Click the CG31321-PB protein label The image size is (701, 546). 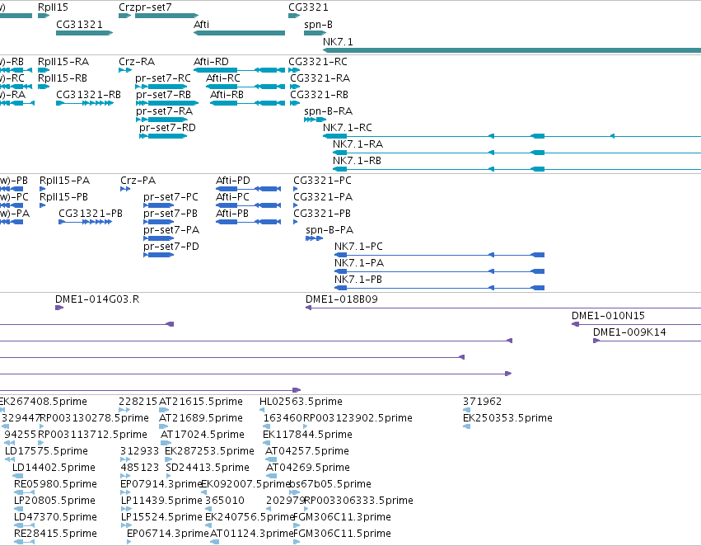[x=91, y=214]
